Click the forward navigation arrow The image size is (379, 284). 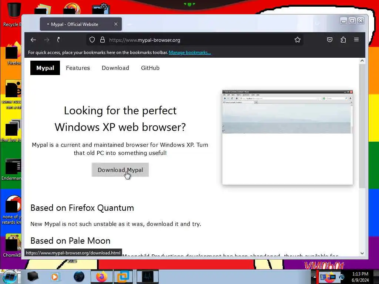(47, 40)
